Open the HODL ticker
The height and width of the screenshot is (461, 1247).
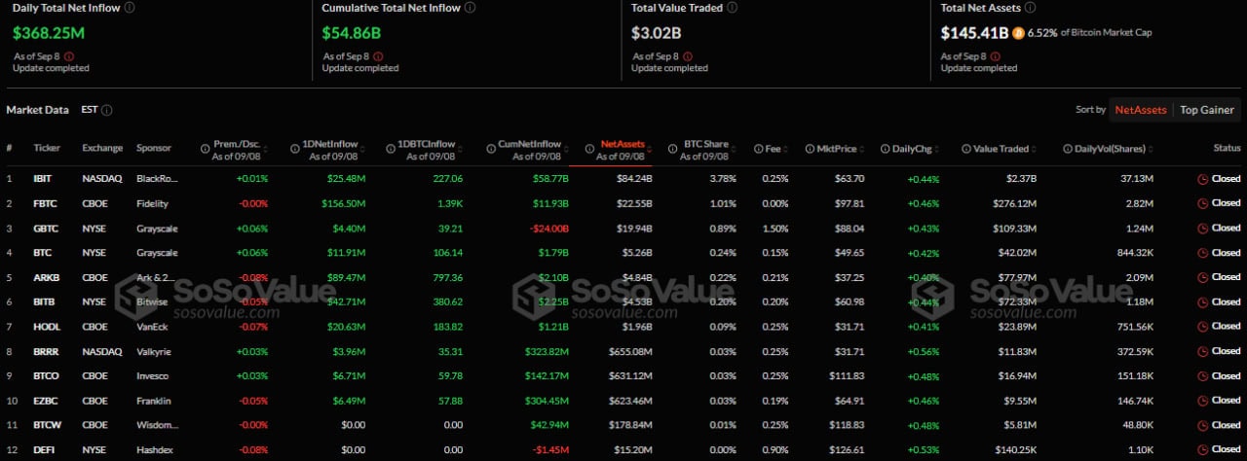pos(46,326)
